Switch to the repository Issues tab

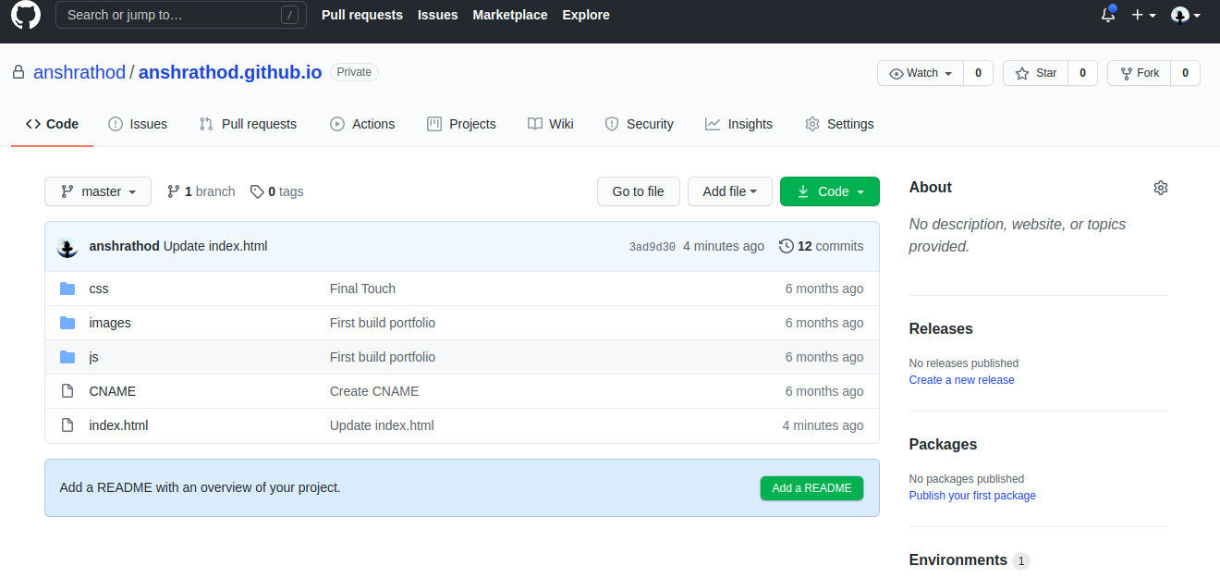pyautogui.click(x=138, y=124)
